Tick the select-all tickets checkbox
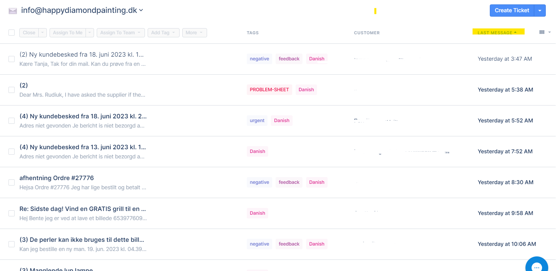The image size is (556, 271). (x=12, y=33)
